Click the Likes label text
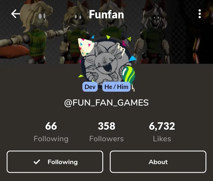The height and width of the screenshot is (181, 213). [x=162, y=139]
